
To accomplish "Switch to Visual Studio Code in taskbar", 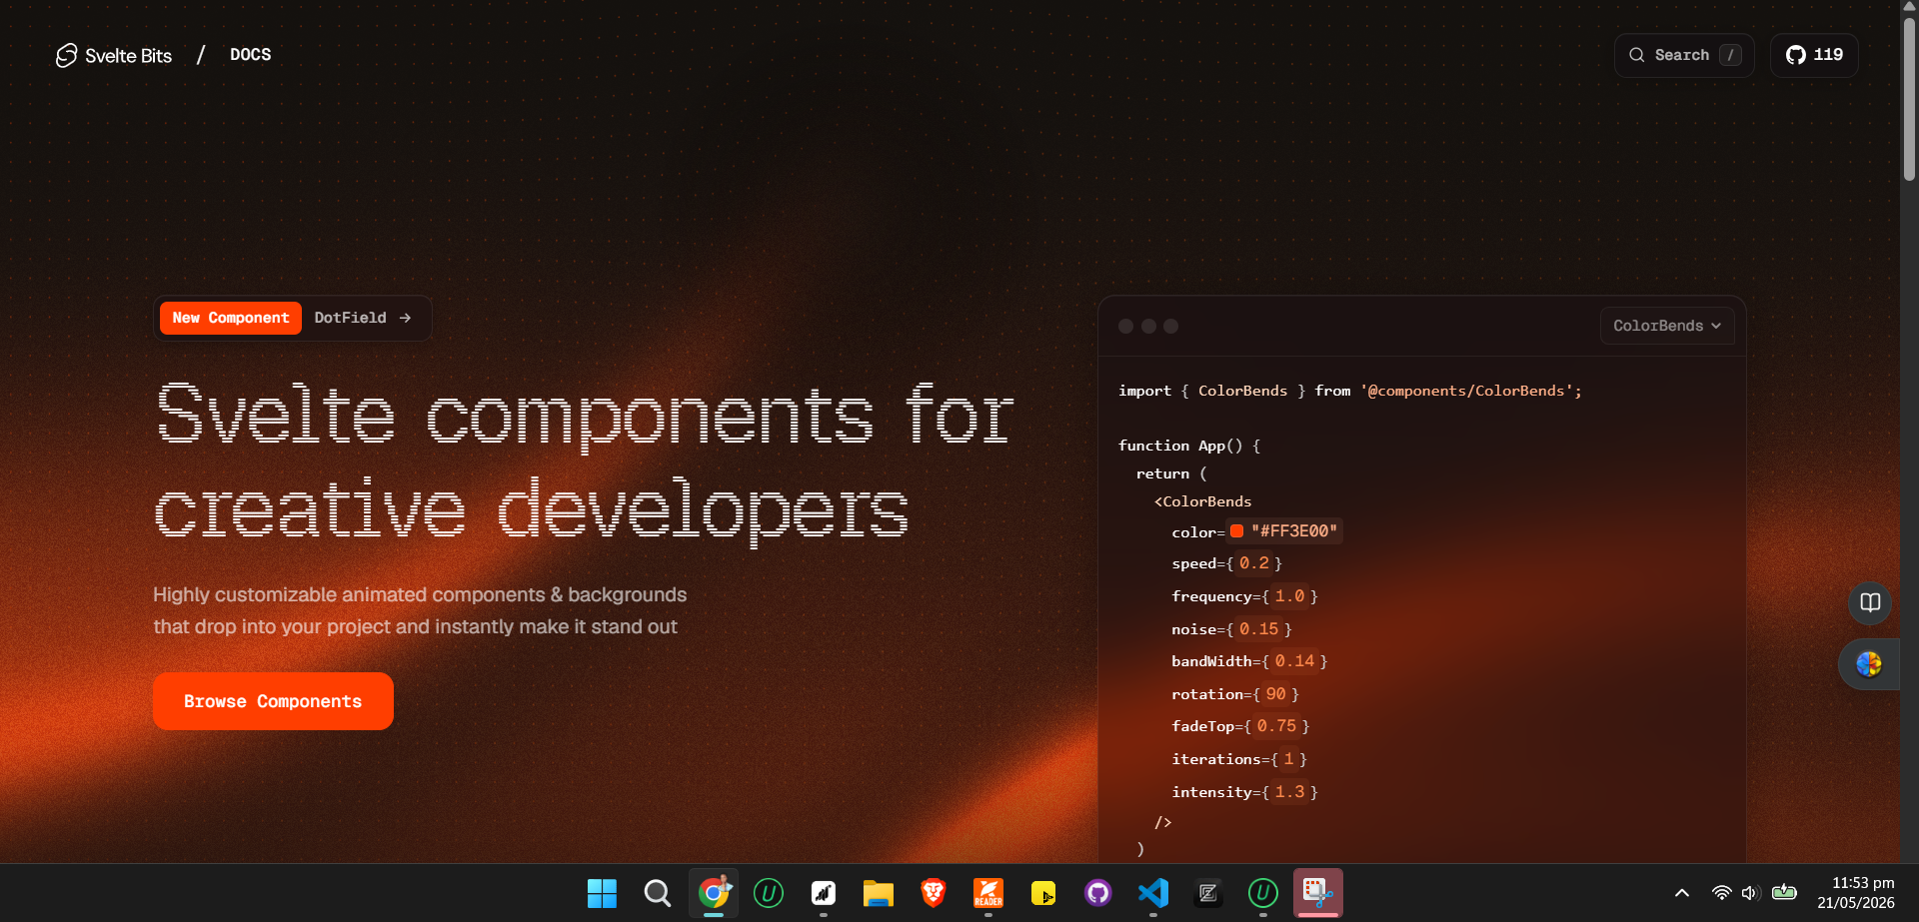I will coord(1153,893).
